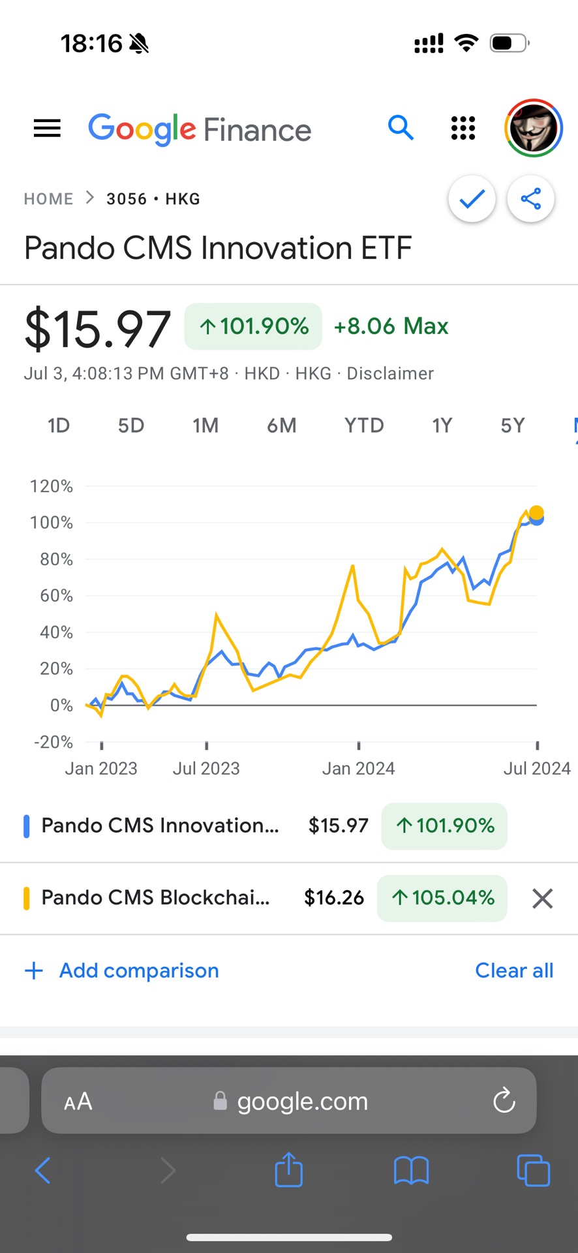
Task: Open the Google apps grid
Action: [463, 128]
